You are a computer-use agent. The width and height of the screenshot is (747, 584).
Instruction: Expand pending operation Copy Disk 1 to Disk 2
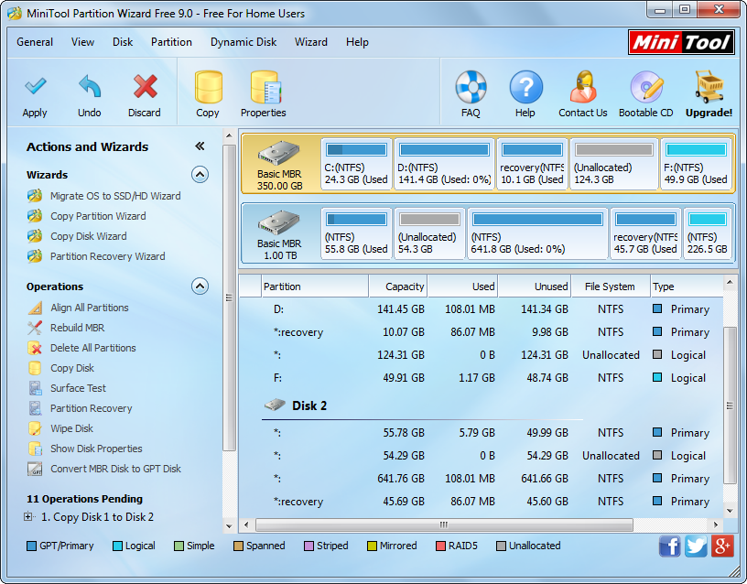(x=28, y=517)
